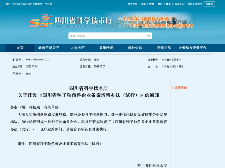The image size is (225, 168).
Task: Open the 统计信息 navigation item
Action: (135, 48)
